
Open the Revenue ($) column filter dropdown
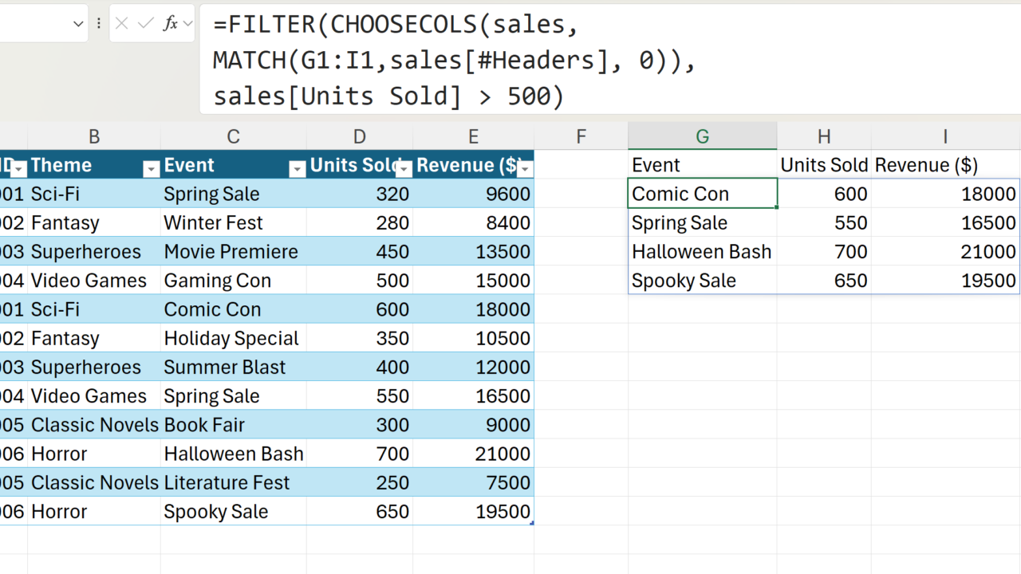[x=524, y=168]
